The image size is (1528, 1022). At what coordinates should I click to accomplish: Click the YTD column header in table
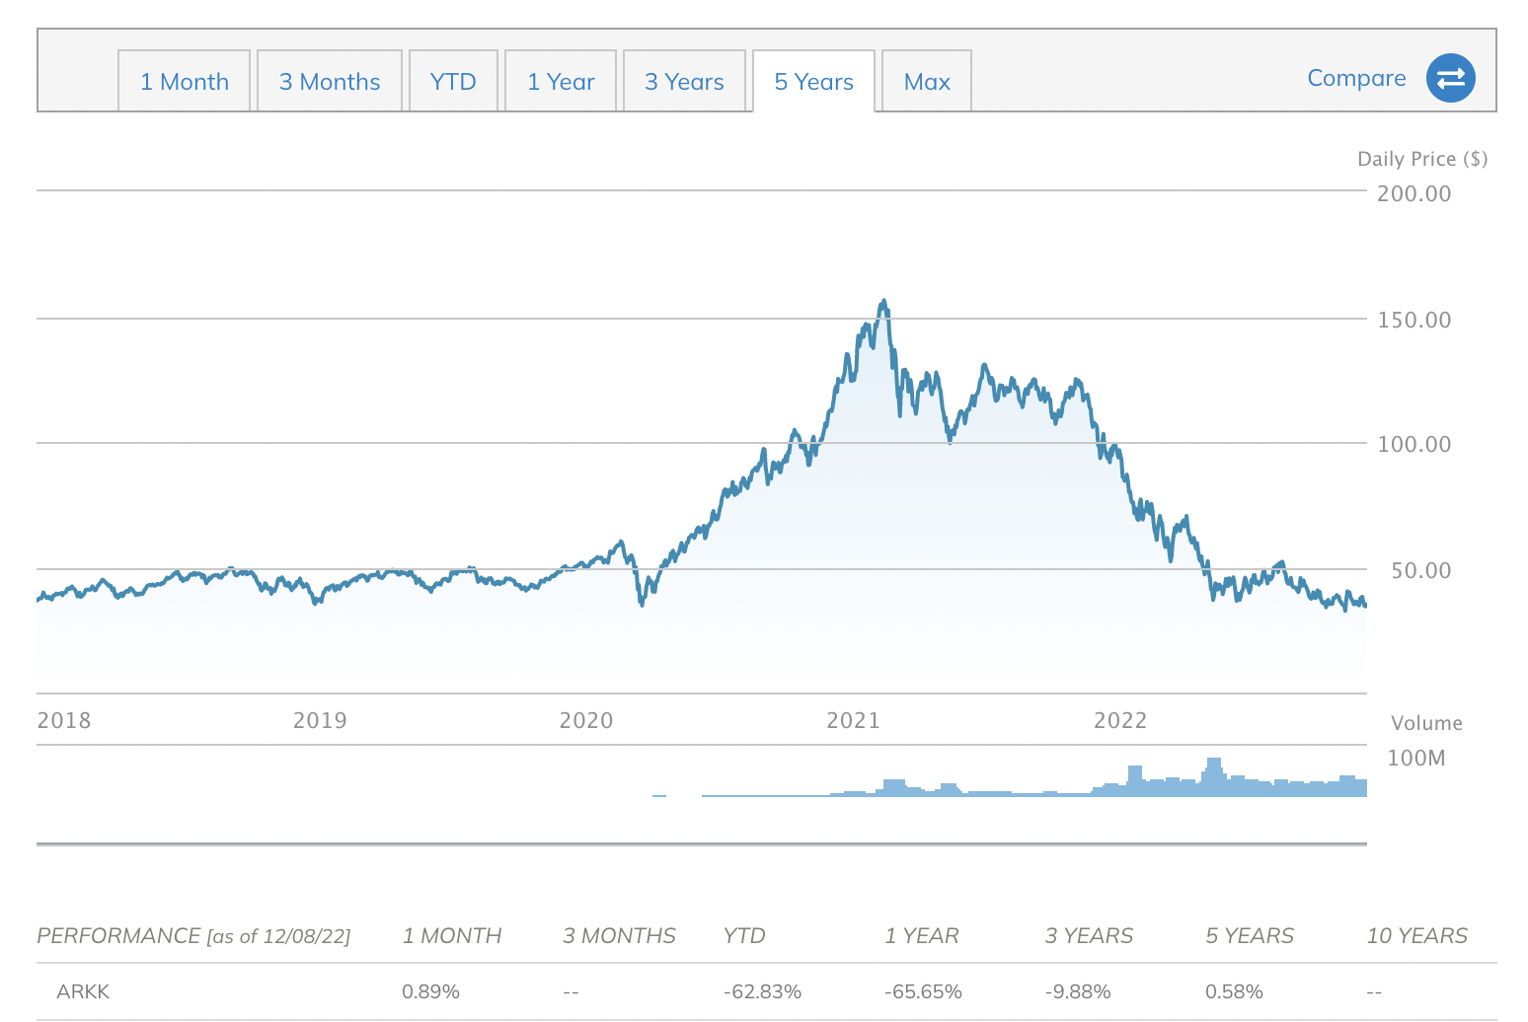click(744, 936)
